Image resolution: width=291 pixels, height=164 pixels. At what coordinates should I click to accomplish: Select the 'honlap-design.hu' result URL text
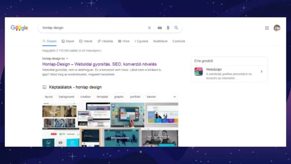[53, 59]
